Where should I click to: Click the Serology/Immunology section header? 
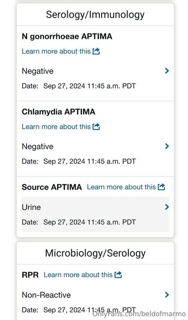(x=95, y=15)
